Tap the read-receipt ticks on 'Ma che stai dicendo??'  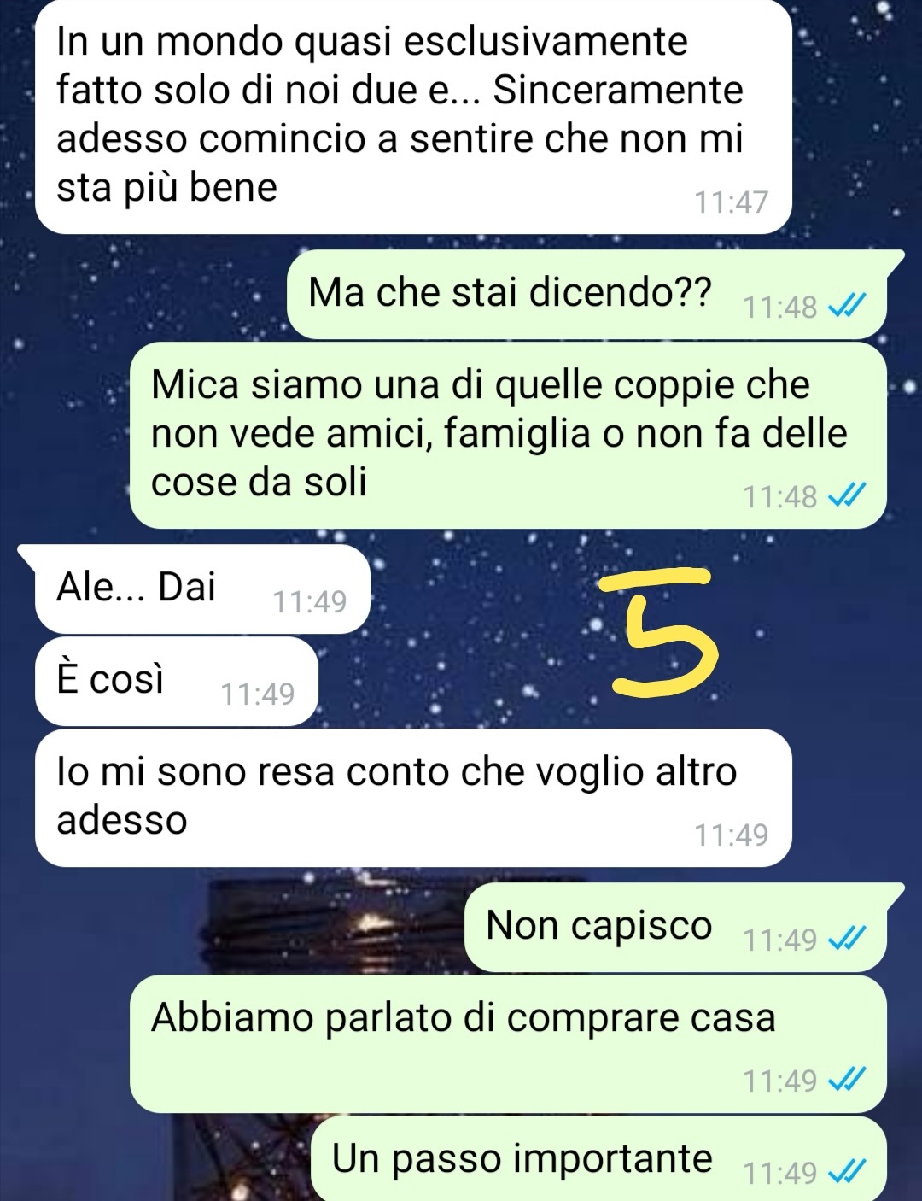(847, 306)
